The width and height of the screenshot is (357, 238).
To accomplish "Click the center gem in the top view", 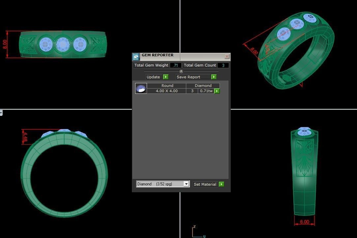I will pos(63,44).
